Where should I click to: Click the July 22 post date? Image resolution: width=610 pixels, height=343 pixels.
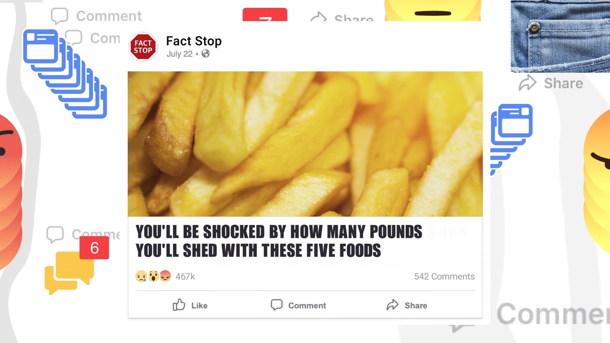click(179, 54)
